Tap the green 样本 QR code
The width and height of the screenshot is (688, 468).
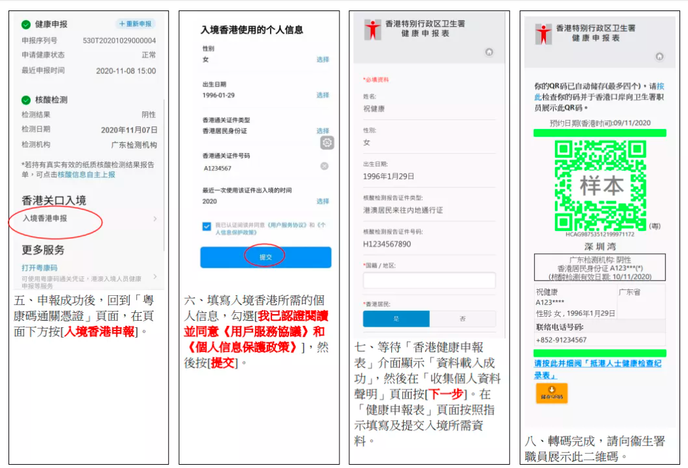pyautogui.click(x=600, y=185)
